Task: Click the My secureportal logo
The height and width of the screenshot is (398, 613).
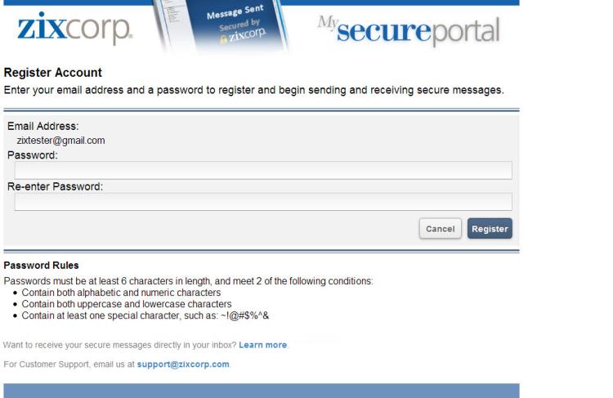Action: click(420, 30)
